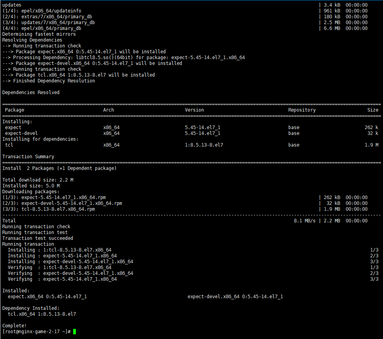Viewport: 383px width, 339px height.
Task: Click the '262 k' size in expect row
Action: [372, 127]
